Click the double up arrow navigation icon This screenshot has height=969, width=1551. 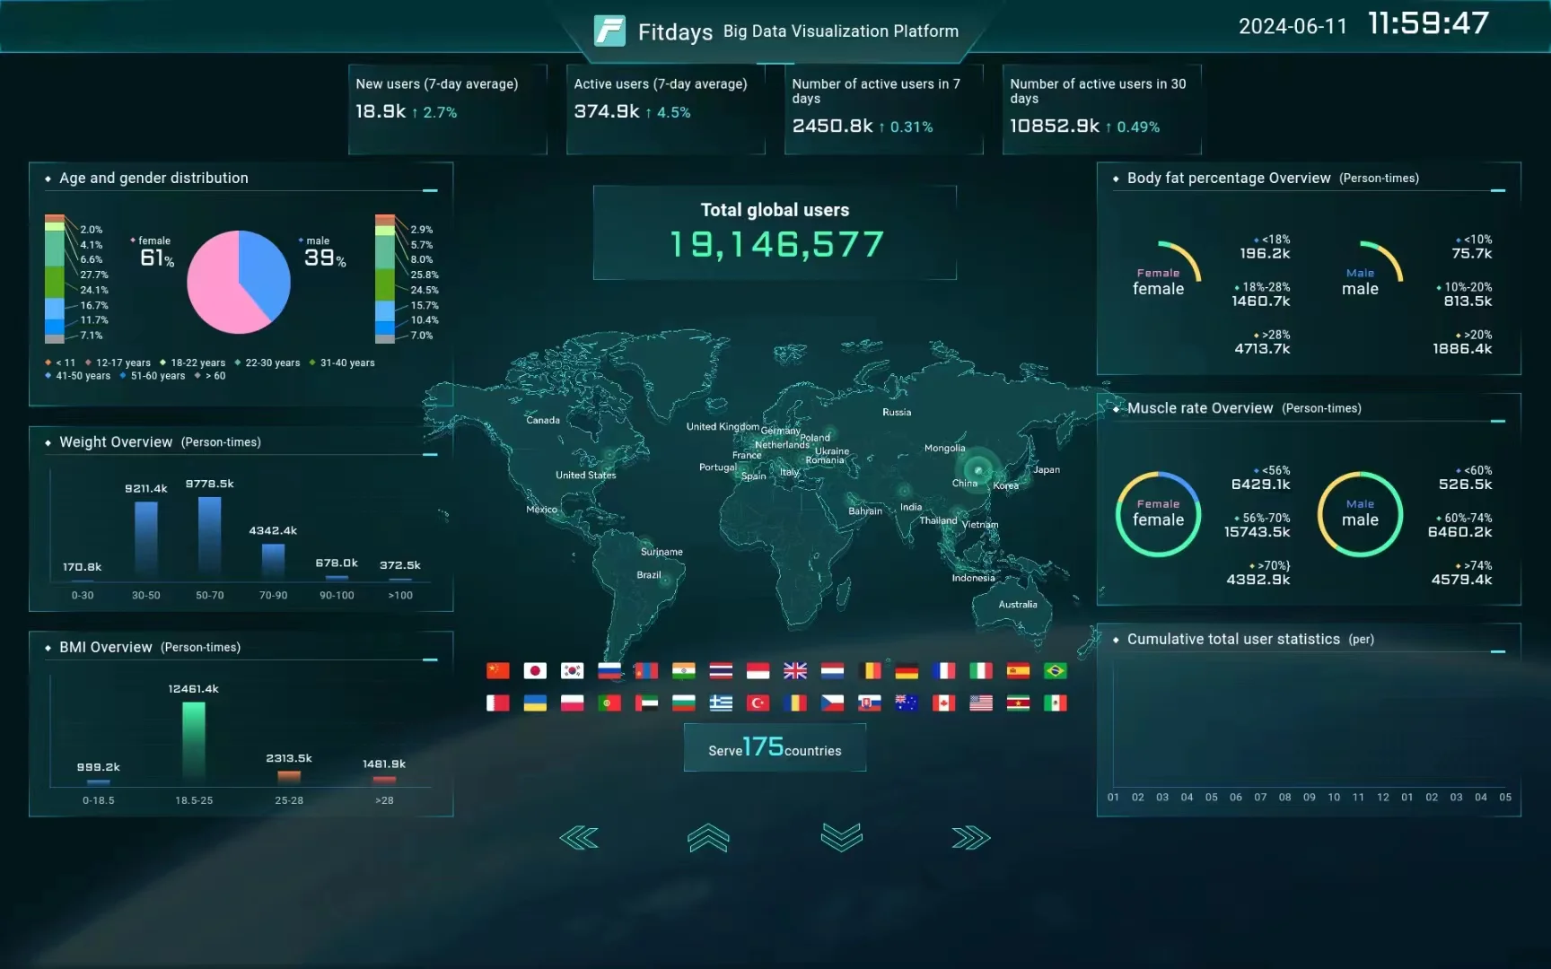tap(708, 838)
